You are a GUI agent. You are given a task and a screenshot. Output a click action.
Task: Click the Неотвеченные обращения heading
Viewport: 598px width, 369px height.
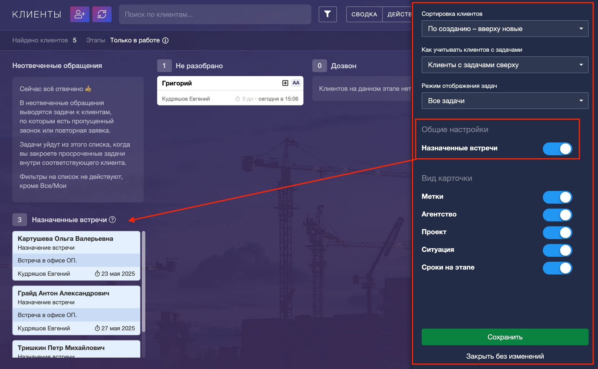point(57,66)
